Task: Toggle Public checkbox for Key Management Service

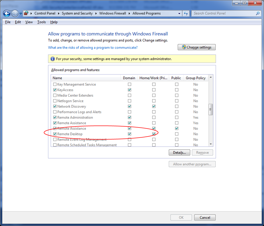Action: click(177, 84)
